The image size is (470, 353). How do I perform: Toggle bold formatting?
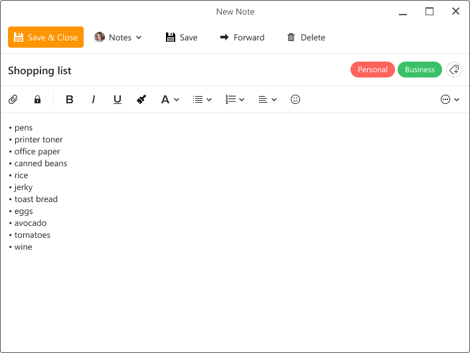click(x=70, y=99)
